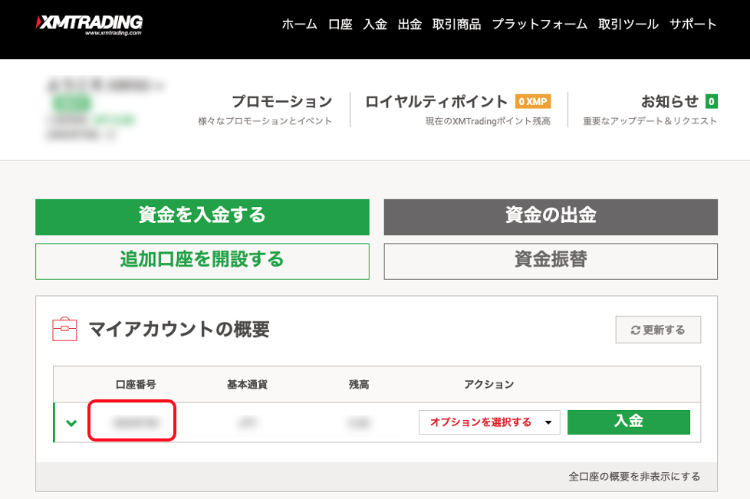Click the 資金振替 button
Image resolution: width=750 pixels, height=499 pixels.
tap(551, 261)
